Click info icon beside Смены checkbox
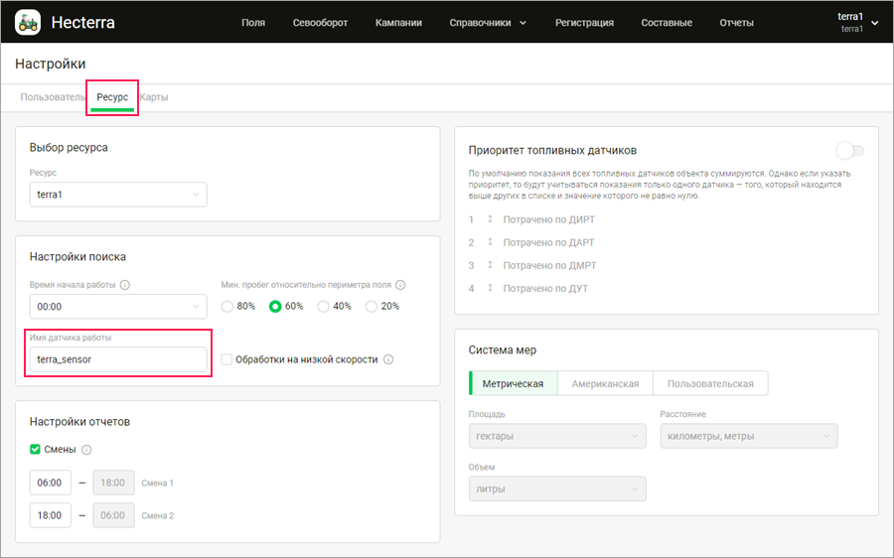 coord(86,450)
